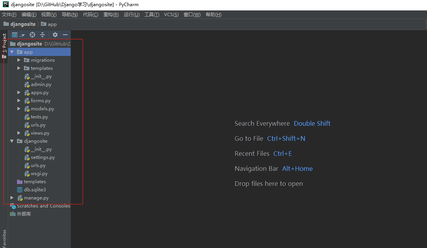The width and height of the screenshot is (427, 248).
Task: Open the 重构(R) menu
Action: (x=111, y=15)
